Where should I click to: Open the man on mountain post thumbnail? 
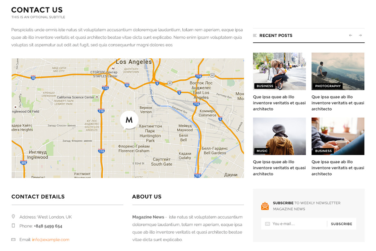tap(338, 71)
